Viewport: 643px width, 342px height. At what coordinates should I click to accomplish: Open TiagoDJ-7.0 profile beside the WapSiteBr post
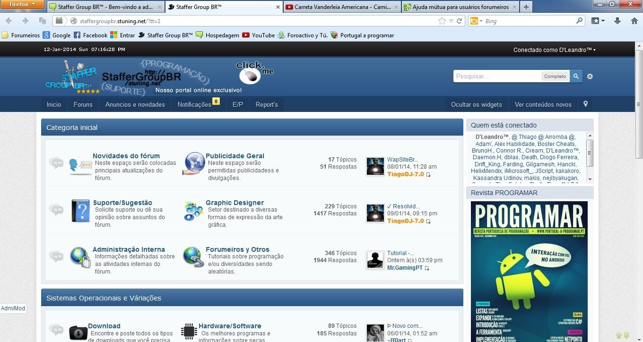(x=406, y=174)
